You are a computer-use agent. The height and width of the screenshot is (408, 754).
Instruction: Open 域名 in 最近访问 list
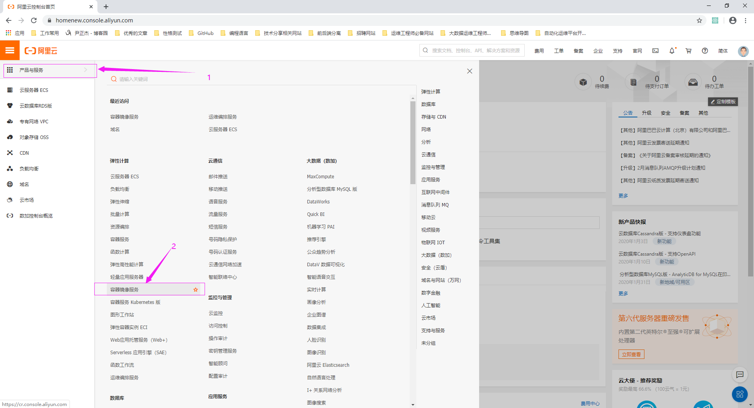pyautogui.click(x=115, y=130)
